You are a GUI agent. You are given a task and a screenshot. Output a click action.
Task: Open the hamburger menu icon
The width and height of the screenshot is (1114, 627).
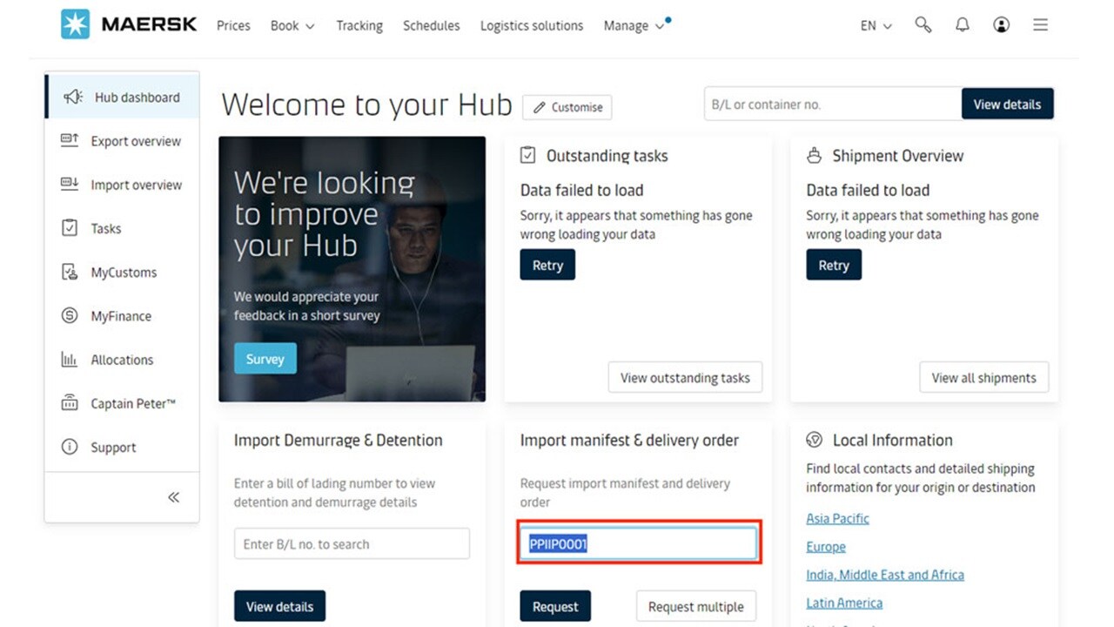click(1040, 25)
